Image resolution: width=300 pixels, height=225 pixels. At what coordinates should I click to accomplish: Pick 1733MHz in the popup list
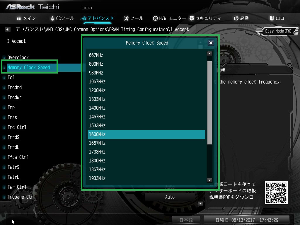tap(146, 152)
